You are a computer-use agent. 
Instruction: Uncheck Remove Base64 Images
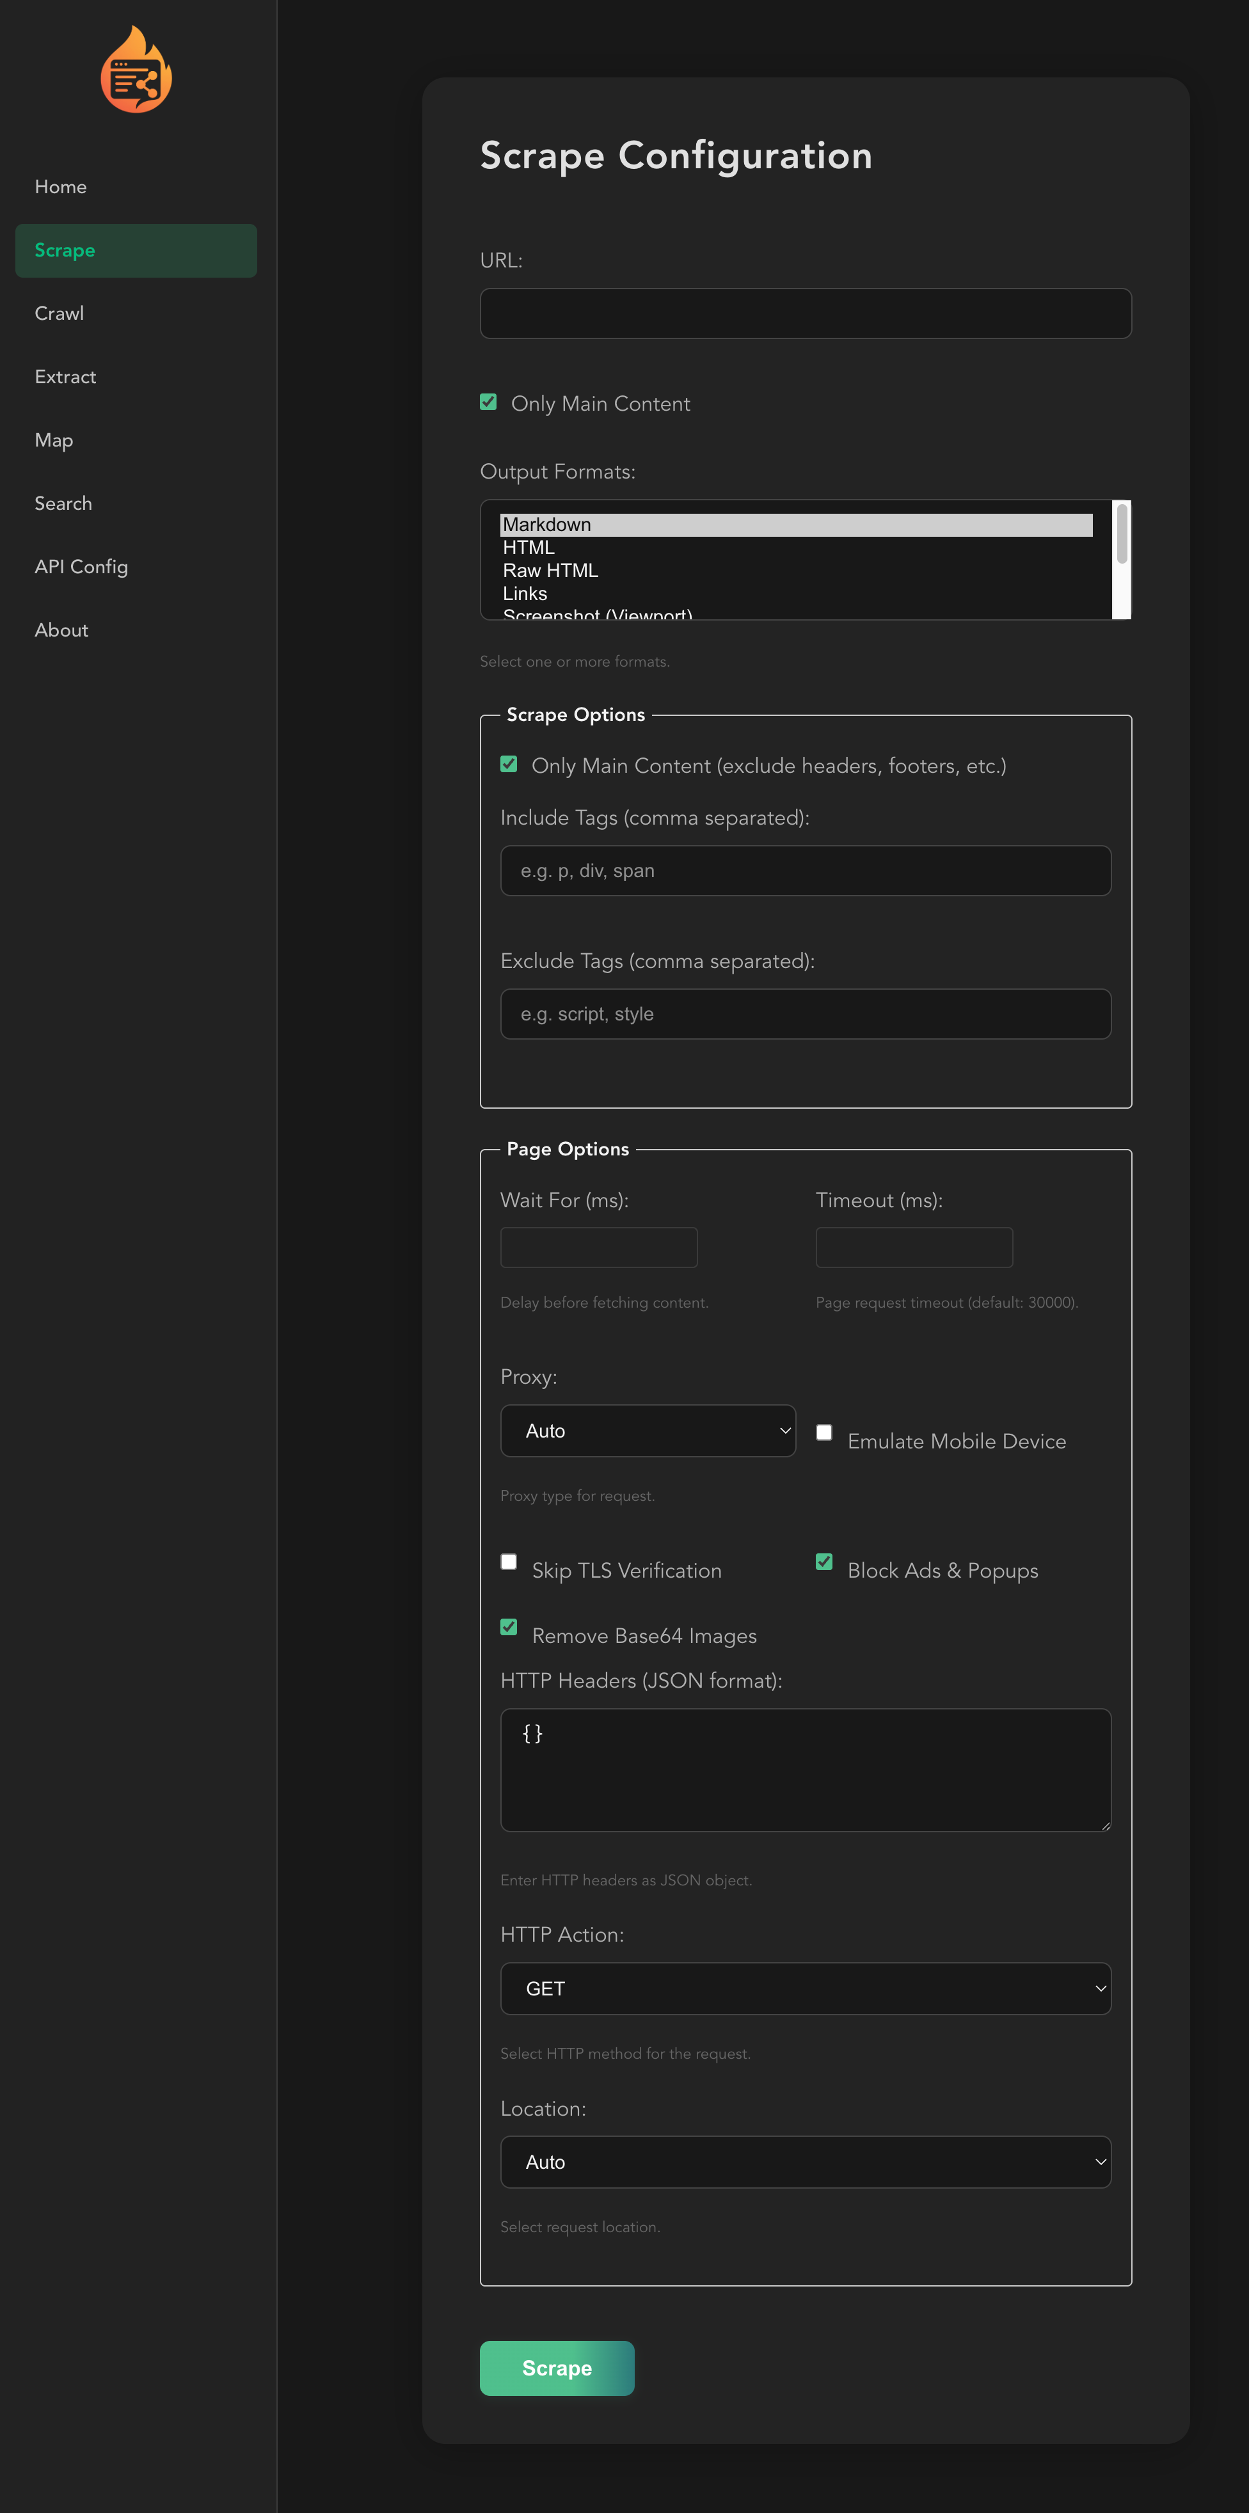coord(509,1626)
